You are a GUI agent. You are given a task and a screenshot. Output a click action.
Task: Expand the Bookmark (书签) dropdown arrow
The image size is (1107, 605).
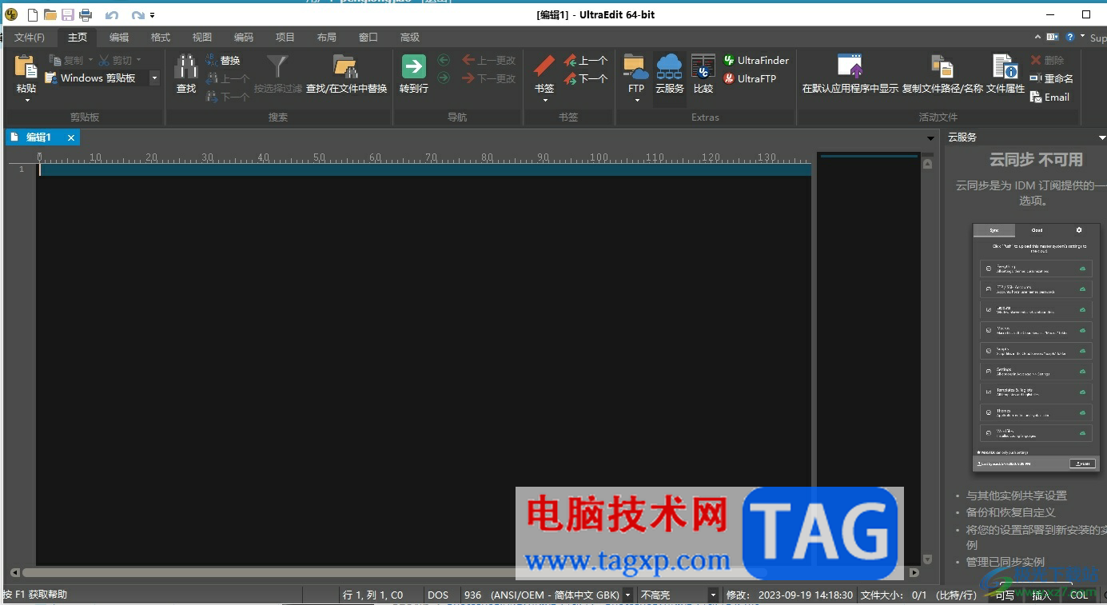click(545, 100)
